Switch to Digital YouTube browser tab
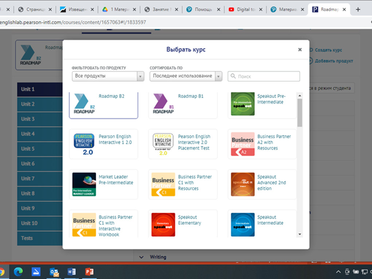Viewport: 372px width, 279px height. click(245, 9)
